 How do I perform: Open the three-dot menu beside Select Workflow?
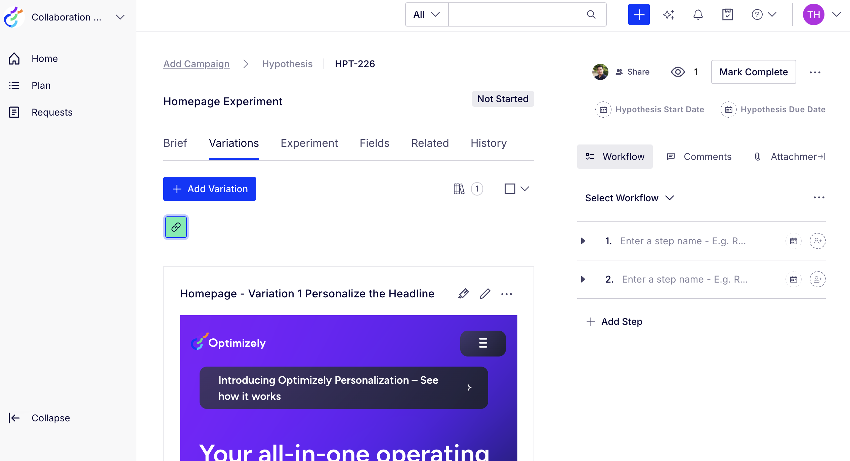tap(819, 198)
